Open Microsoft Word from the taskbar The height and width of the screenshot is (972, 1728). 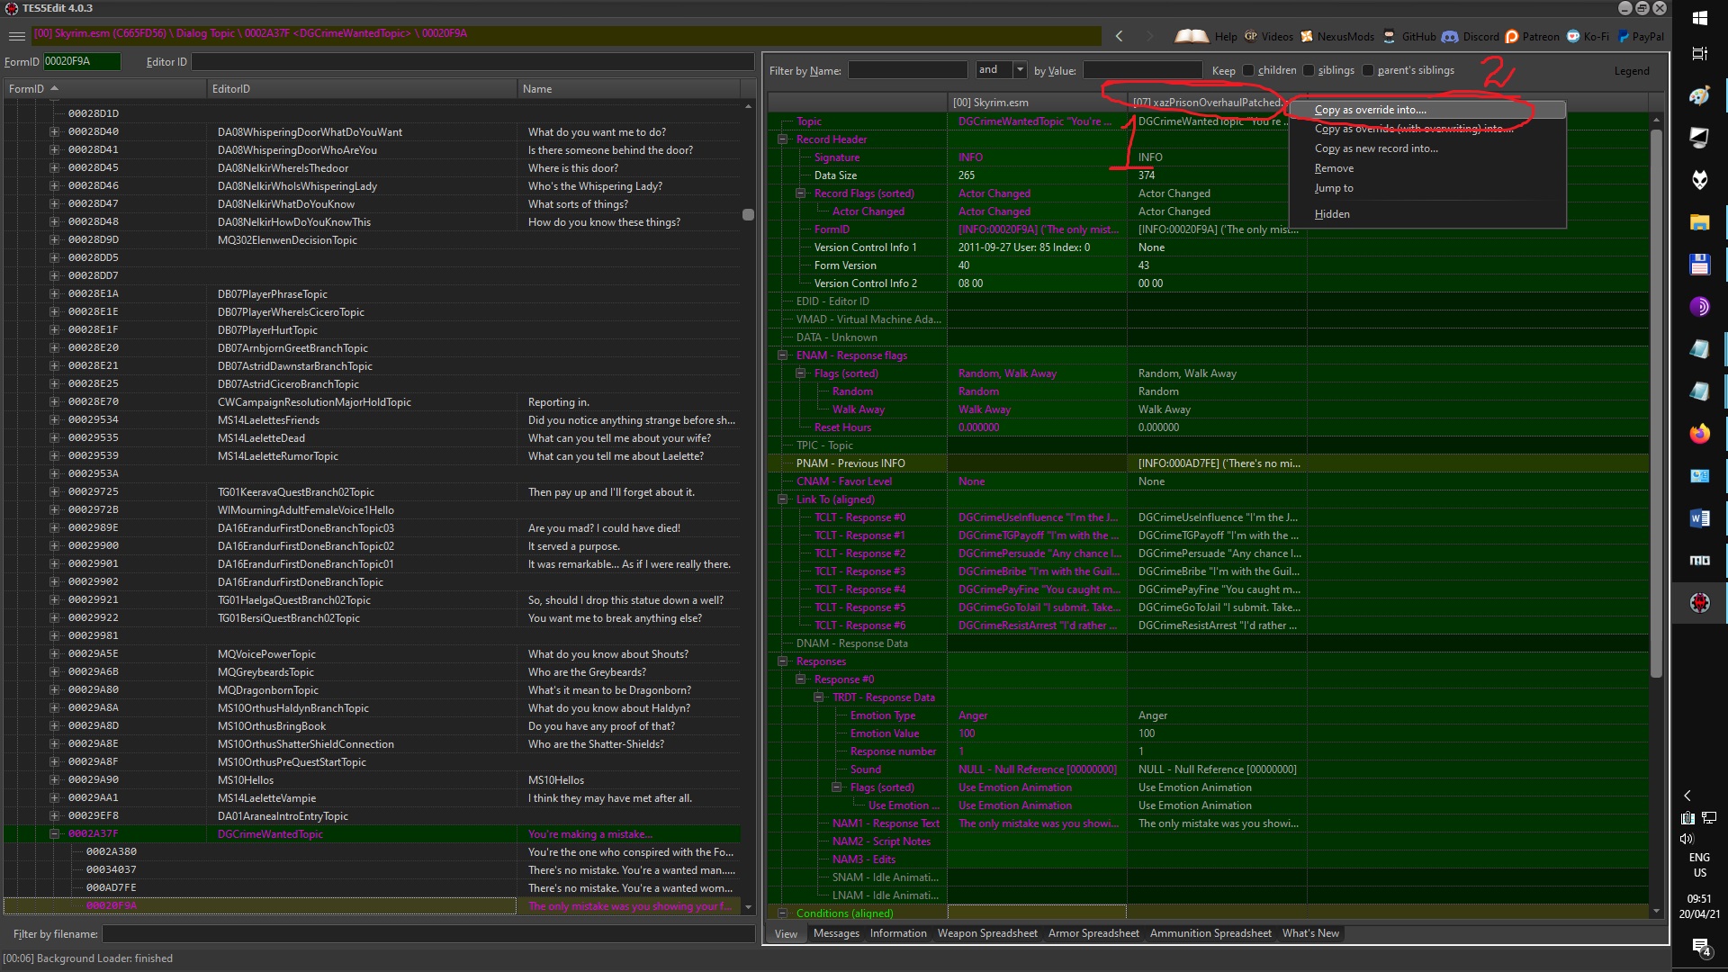pyautogui.click(x=1699, y=518)
